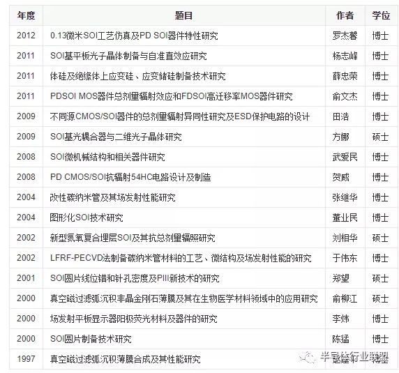Click author name 张继华
The image size is (399, 373).
[345, 197]
